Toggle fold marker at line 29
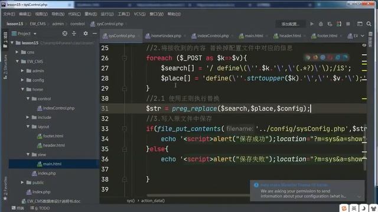Viewport: 378px width, 212px height. (125, 89)
